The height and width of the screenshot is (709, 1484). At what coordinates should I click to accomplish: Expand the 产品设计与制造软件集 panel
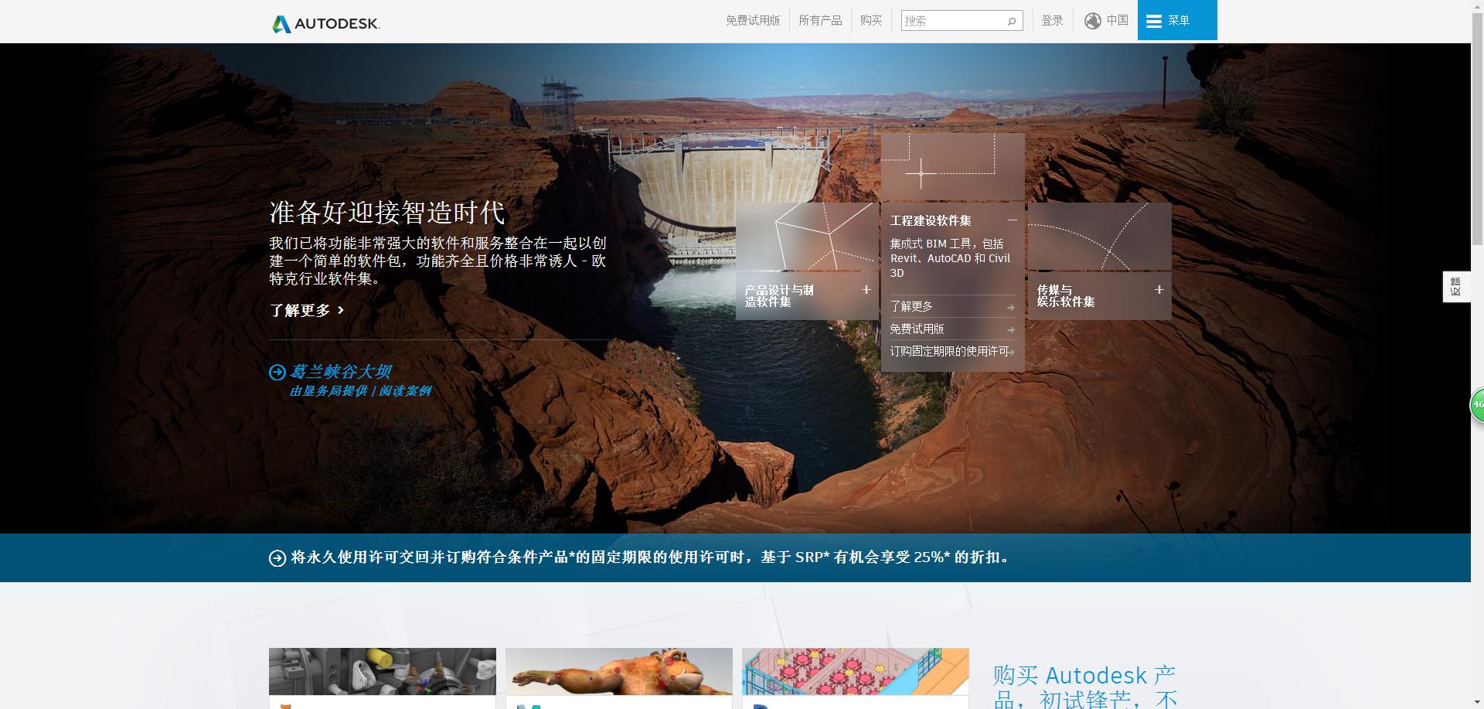[866, 291]
